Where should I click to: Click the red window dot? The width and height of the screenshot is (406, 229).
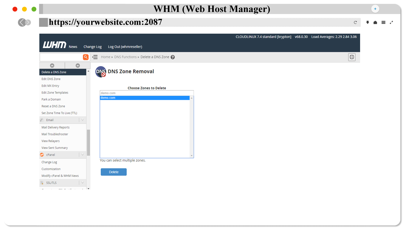(15, 9)
